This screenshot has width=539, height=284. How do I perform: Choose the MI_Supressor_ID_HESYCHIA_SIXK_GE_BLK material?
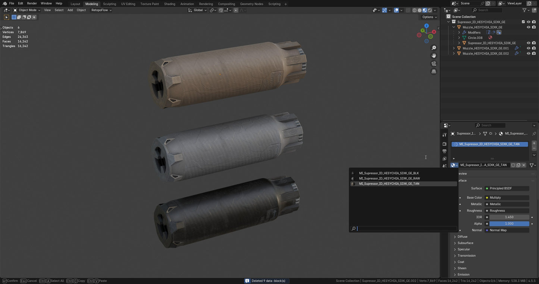389,173
